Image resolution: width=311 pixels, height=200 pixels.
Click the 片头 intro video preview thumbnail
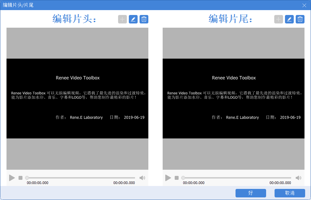pyautogui.click(x=77, y=98)
